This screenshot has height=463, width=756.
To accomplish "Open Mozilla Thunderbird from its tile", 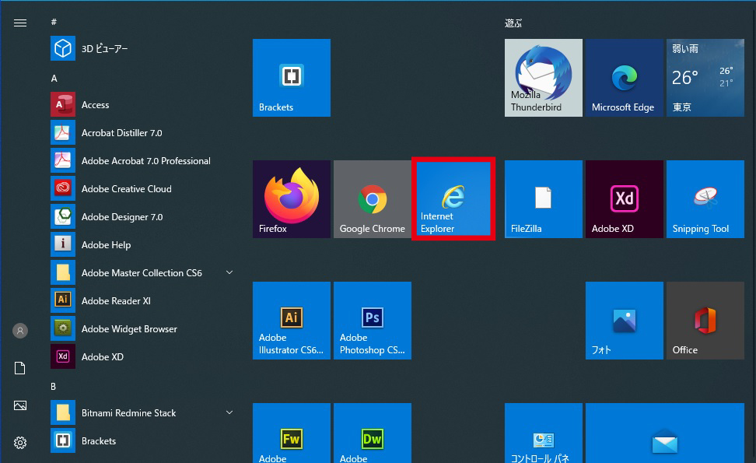I will 543,77.
